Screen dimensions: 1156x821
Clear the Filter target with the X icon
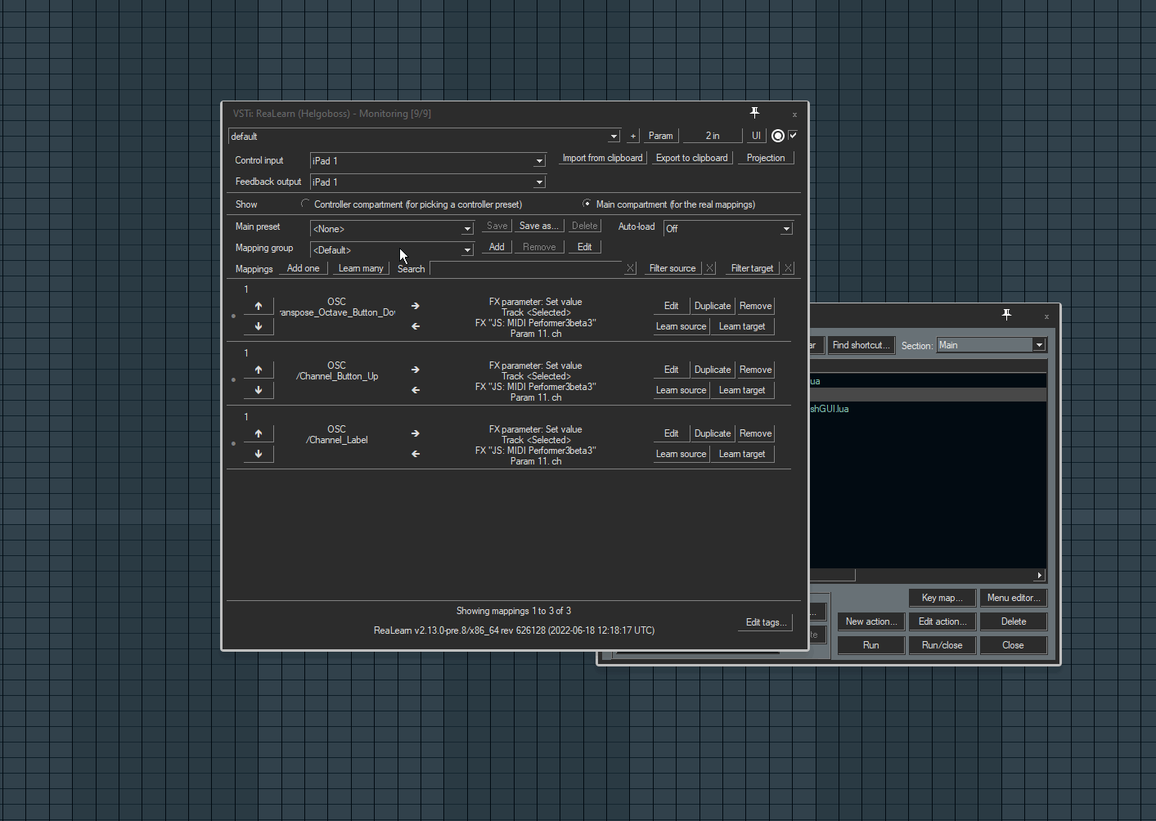(x=788, y=267)
